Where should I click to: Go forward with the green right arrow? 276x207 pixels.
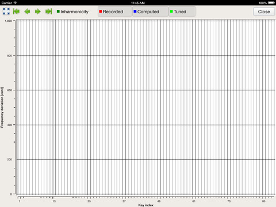[38, 11]
